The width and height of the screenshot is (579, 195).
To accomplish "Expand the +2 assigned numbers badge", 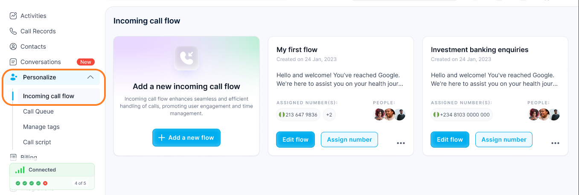I will 329,115.
